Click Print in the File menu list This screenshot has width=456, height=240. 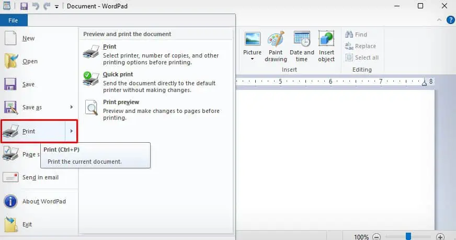(x=33, y=131)
